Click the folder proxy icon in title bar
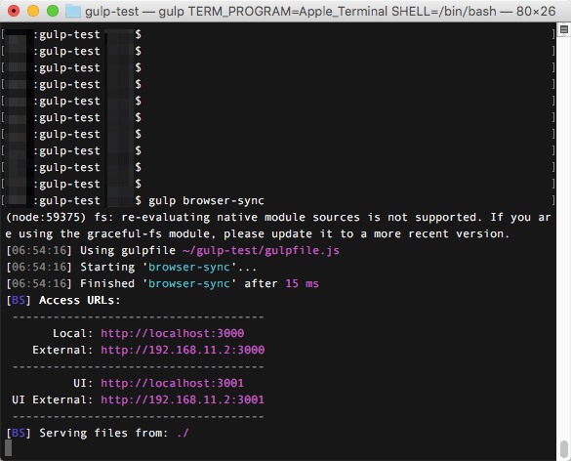 coord(73,12)
